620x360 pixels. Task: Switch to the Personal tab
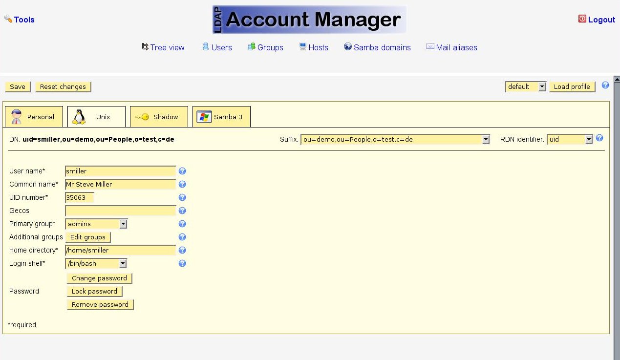(34, 117)
